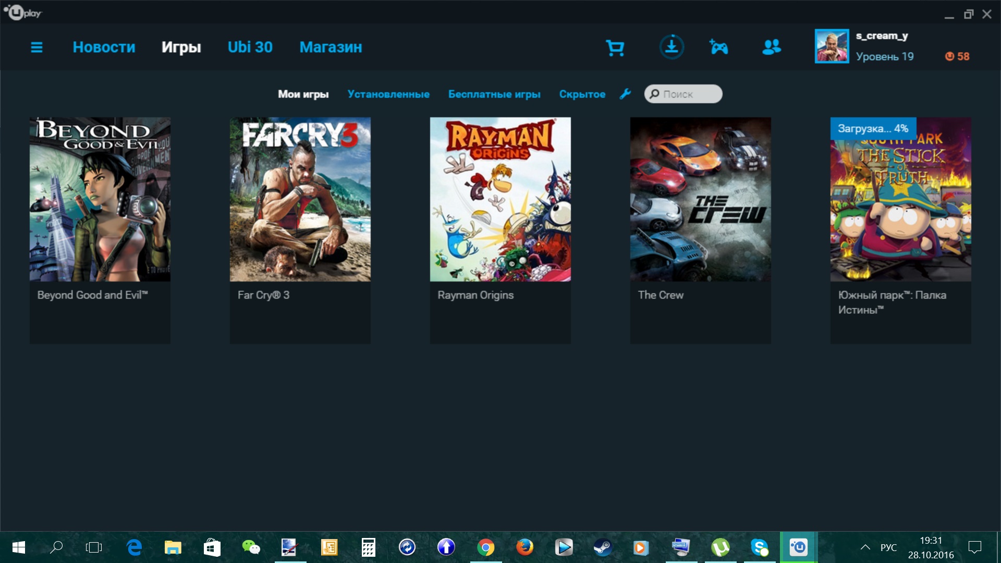The image size is (1001, 563).
Task: Switch to the Новости tab
Action: click(104, 47)
